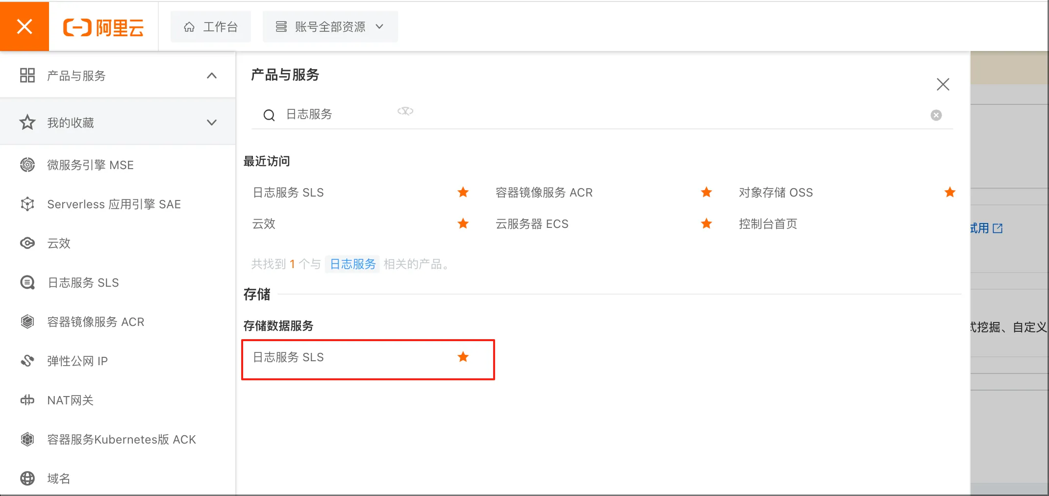Focus the 日志服务 search input field
1049x496 pixels.
(603, 114)
